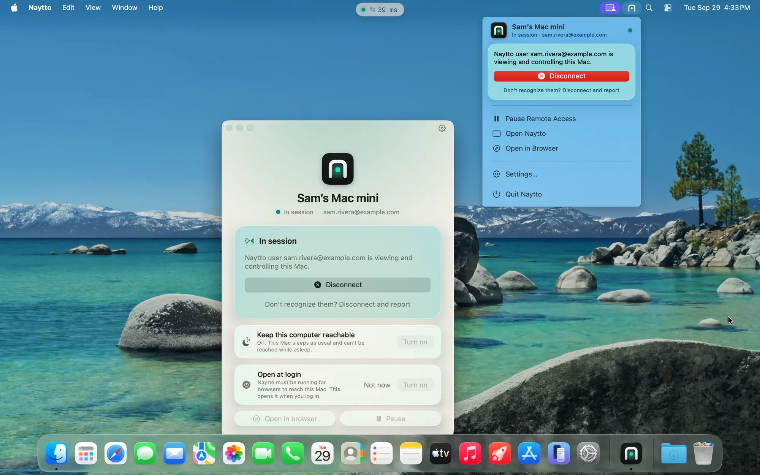Open iPhone Mirroring from the dock

coord(559,453)
